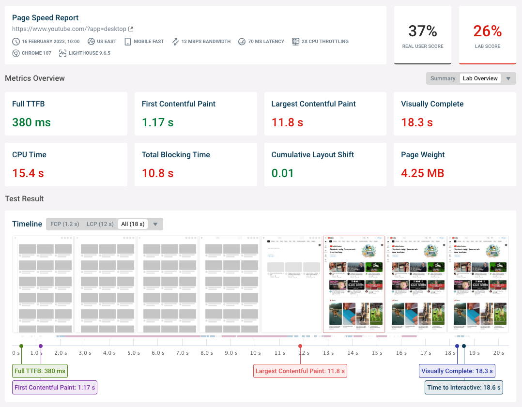This screenshot has width=522, height=407.
Task: Open the Page Weight metric card
Action: point(455,165)
